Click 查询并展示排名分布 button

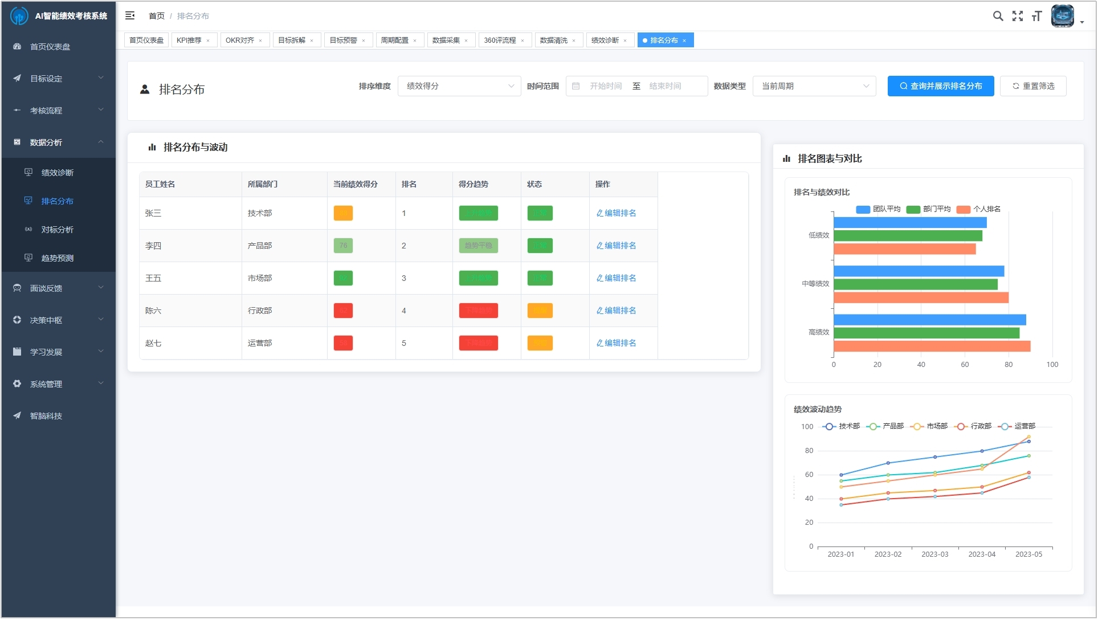tap(940, 86)
